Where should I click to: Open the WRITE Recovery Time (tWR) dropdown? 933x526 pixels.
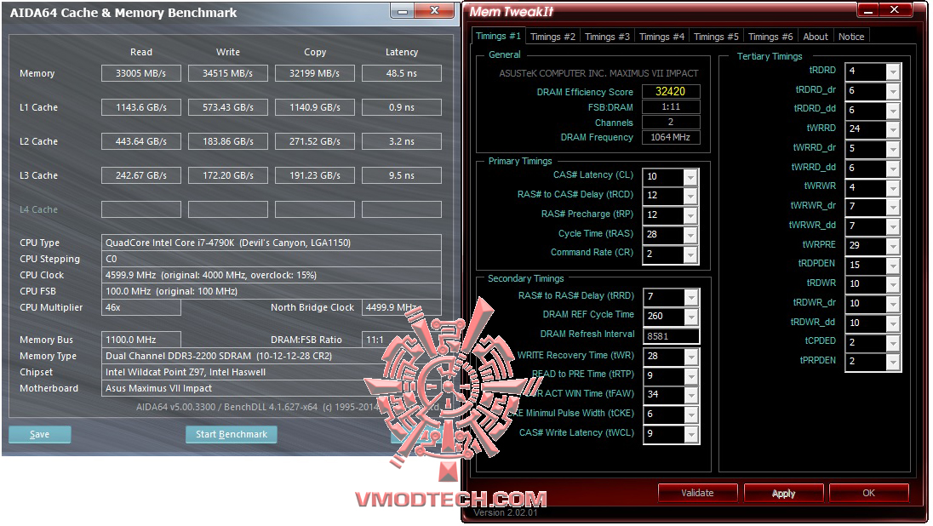click(691, 356)
